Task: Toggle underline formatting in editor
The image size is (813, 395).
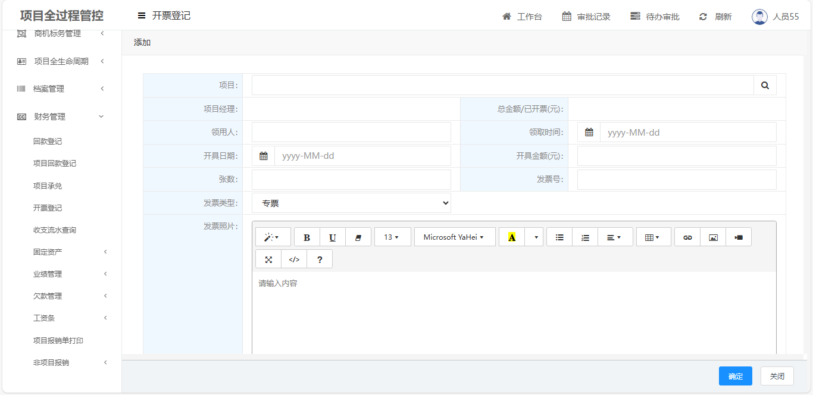Action: 333,237
